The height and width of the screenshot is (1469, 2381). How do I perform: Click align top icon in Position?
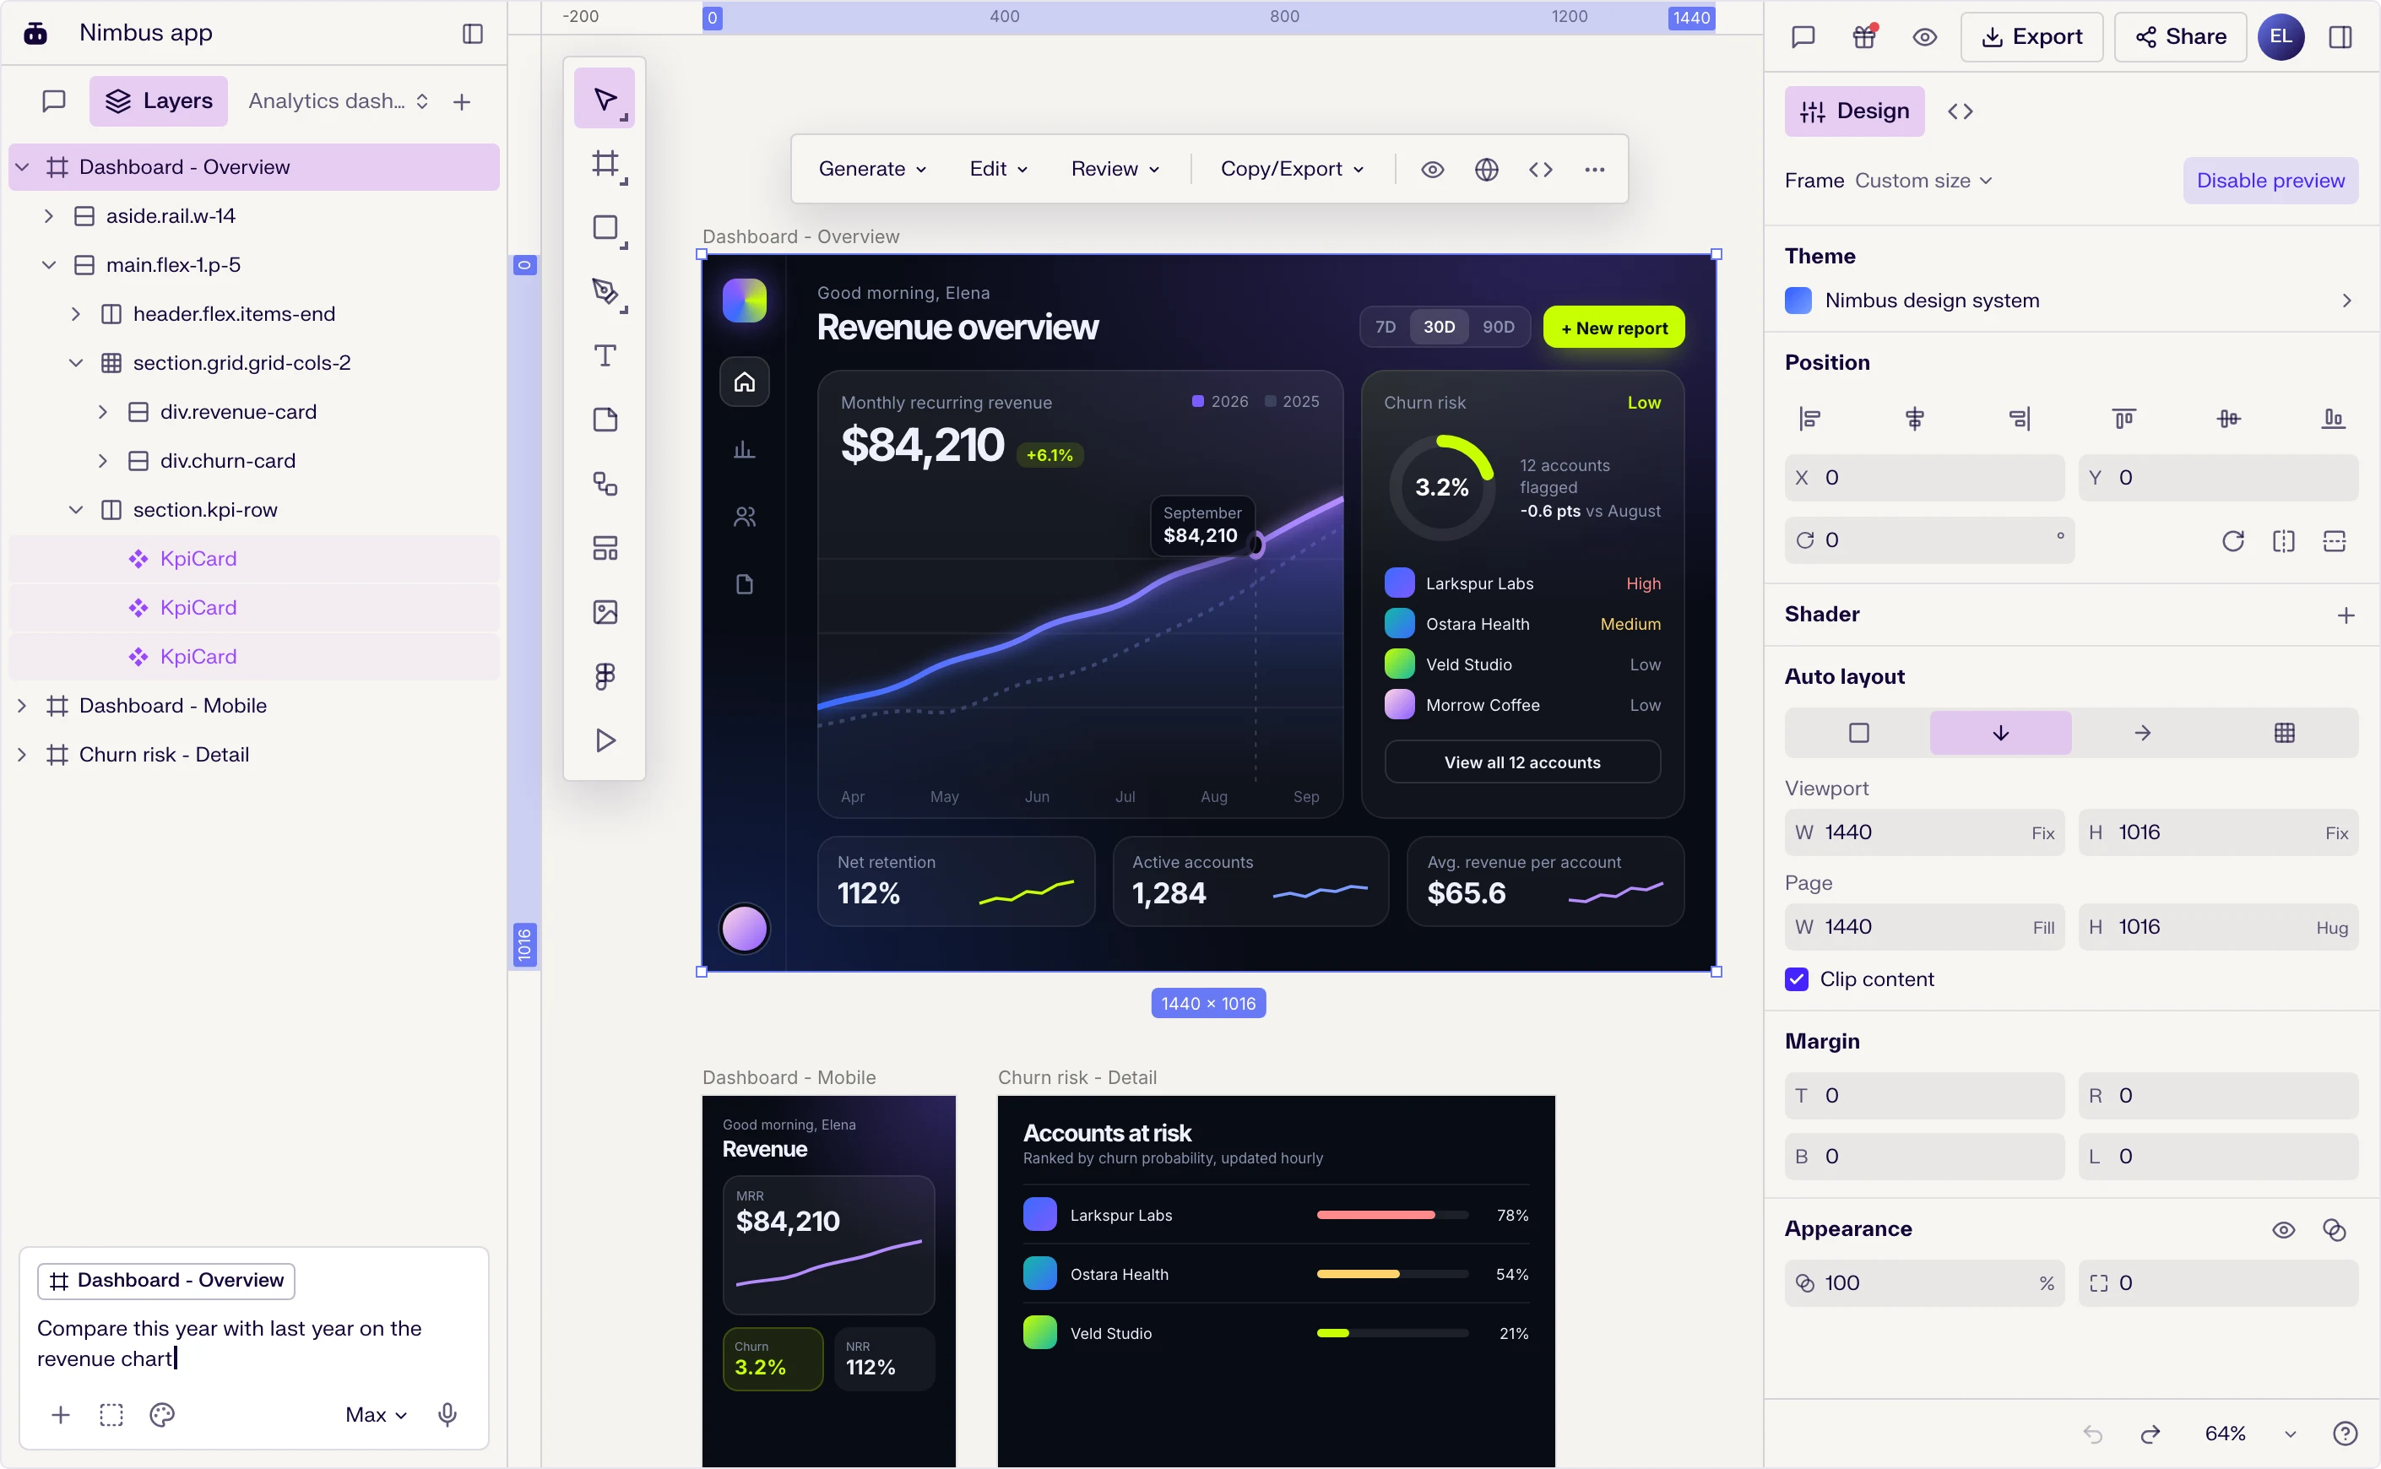click(2123, 419)
